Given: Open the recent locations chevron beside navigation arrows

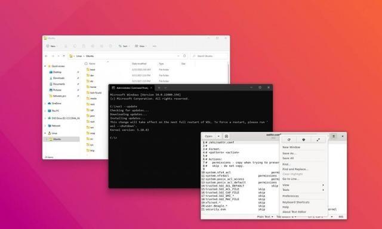Looking at the screenshot, I should tap(58, 56).
